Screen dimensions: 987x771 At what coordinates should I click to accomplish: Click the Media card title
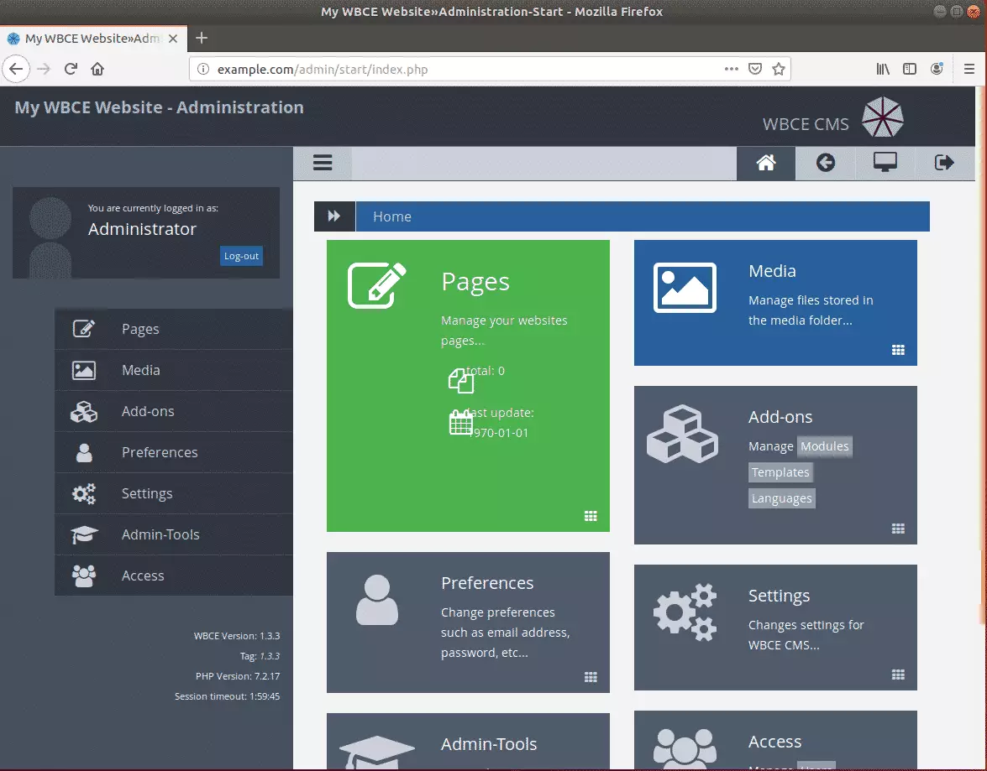pos(772,271)
